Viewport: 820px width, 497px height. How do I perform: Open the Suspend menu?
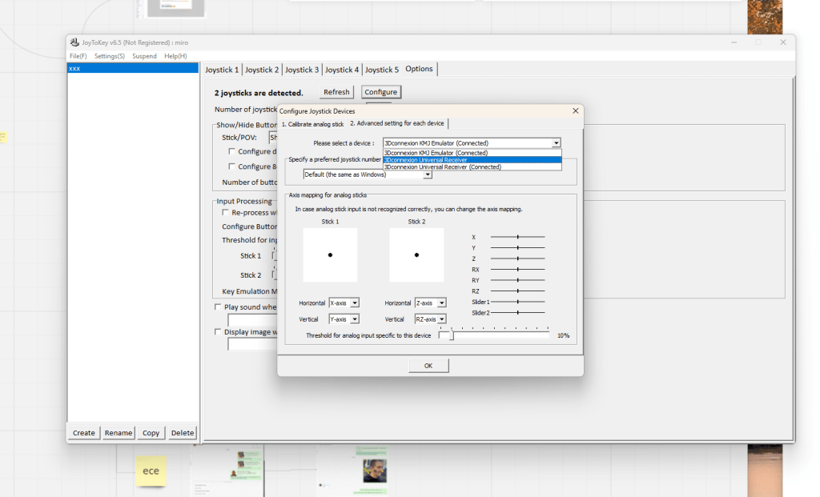click(x=144, y=56)
